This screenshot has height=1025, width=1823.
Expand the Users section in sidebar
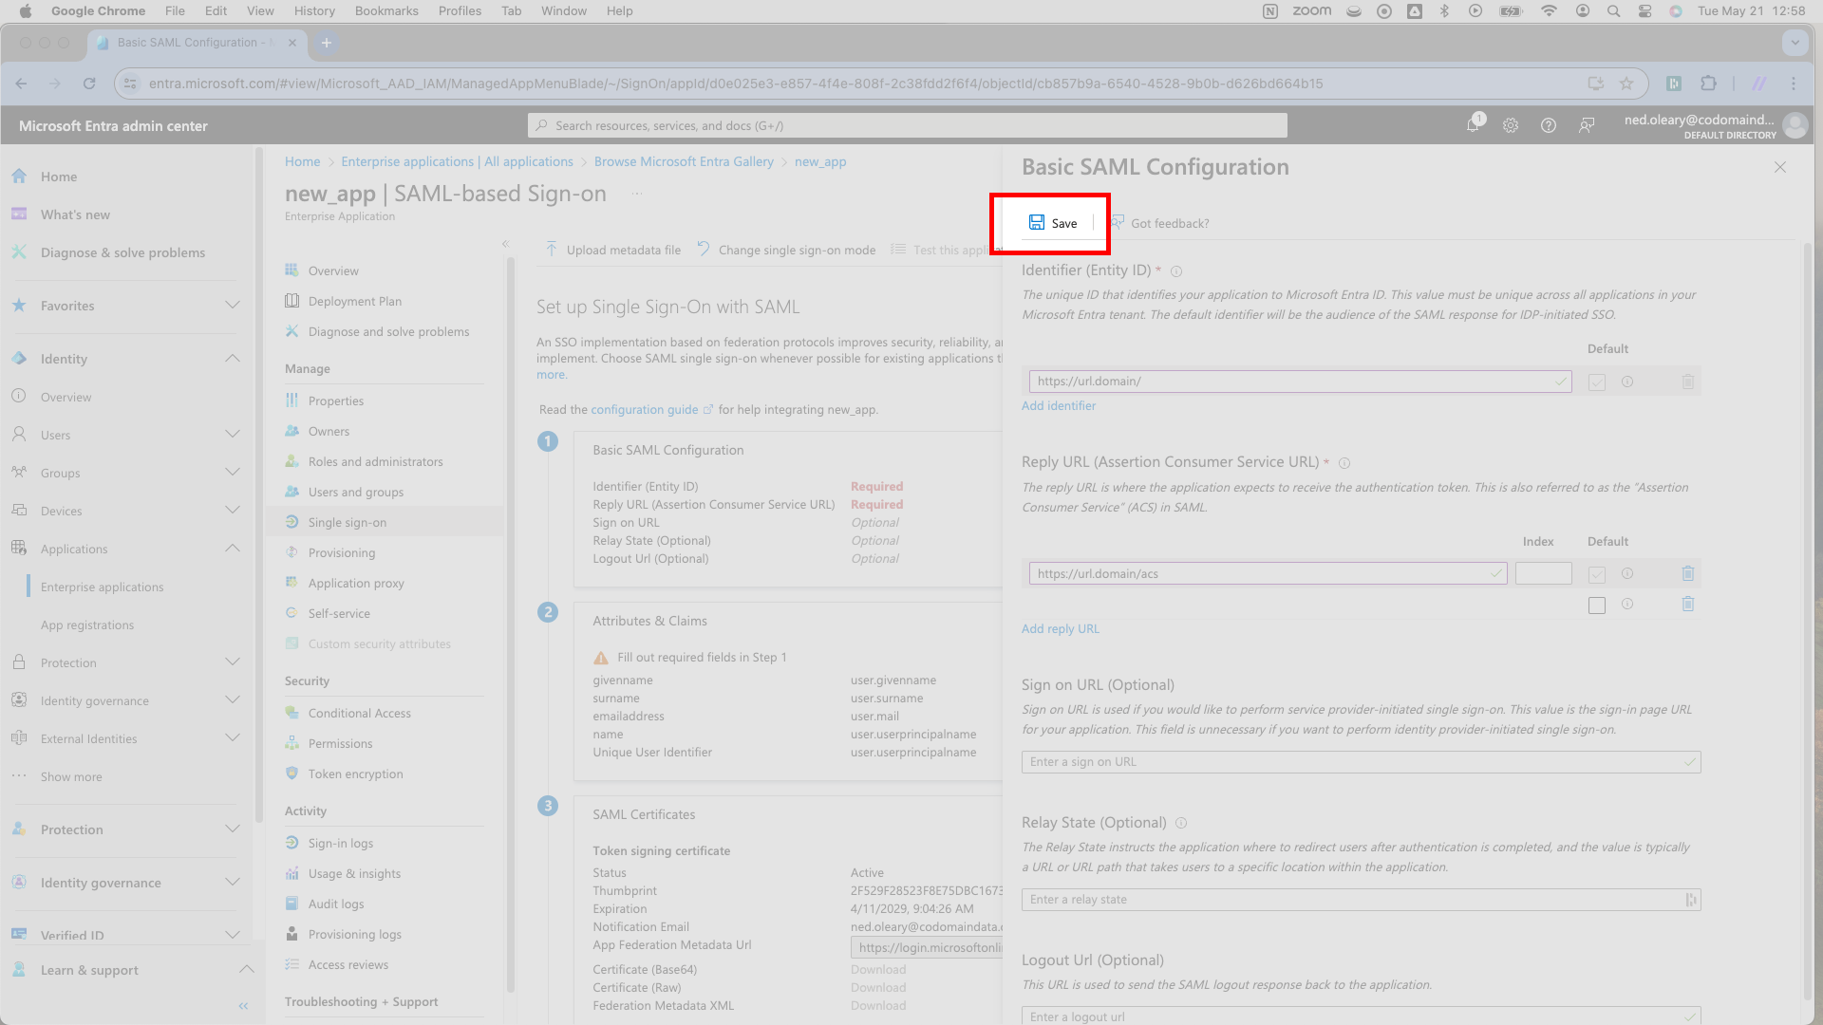(233, 435)
